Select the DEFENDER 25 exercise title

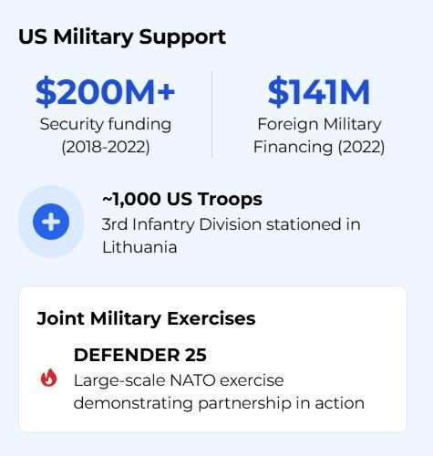click(140, 355)
